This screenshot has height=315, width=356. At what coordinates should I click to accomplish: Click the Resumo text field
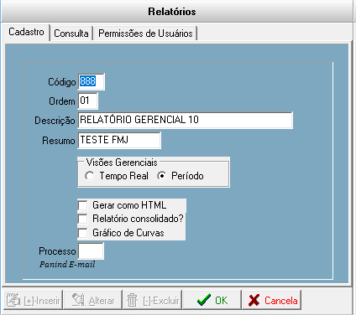119,140
